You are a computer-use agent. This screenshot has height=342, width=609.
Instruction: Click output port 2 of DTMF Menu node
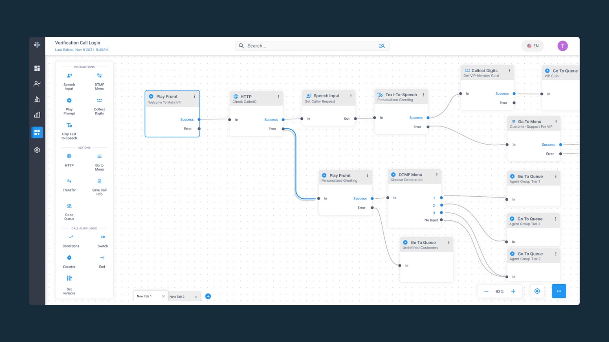pyautogui.click(x=441, y=205)
